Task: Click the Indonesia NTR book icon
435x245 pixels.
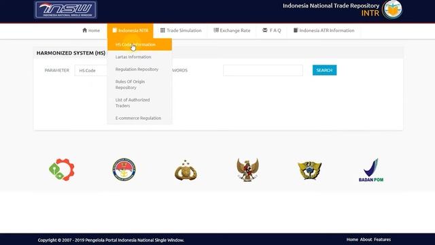Action: pyautogui.click(x=115, y=30)
